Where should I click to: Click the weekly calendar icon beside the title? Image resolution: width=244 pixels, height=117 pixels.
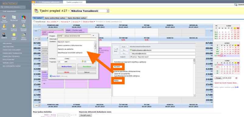(x=36, y=11)
